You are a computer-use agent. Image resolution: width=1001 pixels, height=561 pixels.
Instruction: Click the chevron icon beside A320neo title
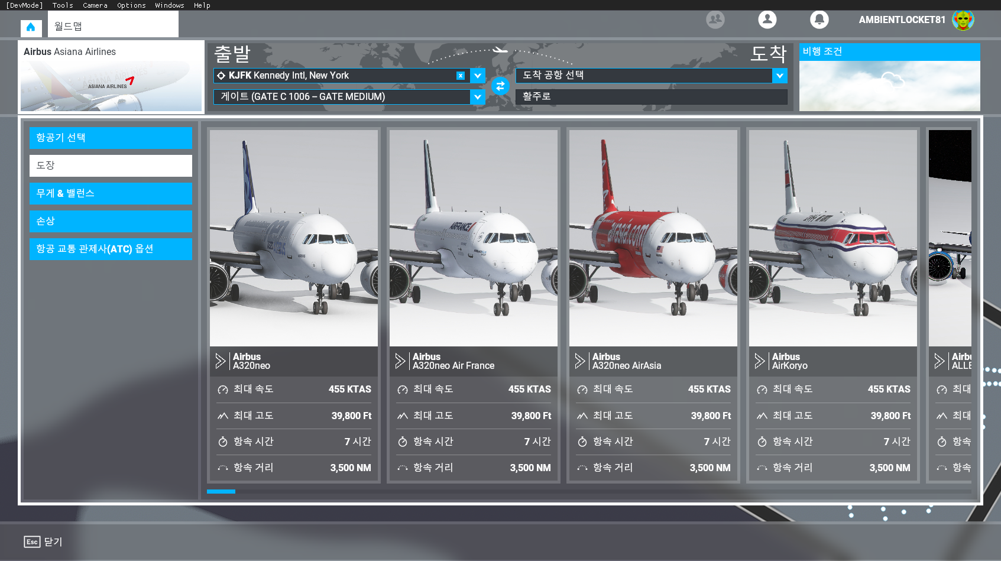(221, 361)
